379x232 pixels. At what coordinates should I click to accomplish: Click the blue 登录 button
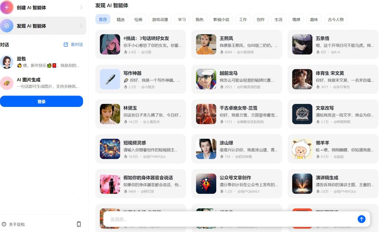click(41, 101)
